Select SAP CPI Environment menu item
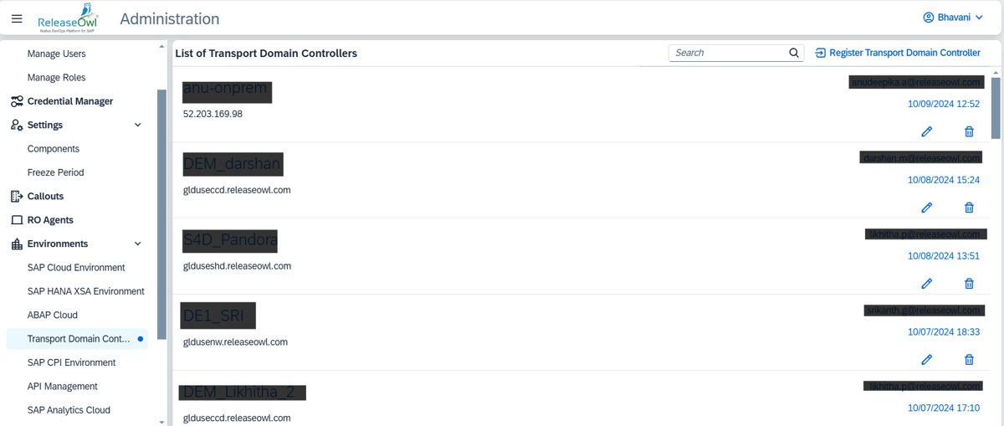This screenshot has height=426, width=1004. (x=71, y=362)
